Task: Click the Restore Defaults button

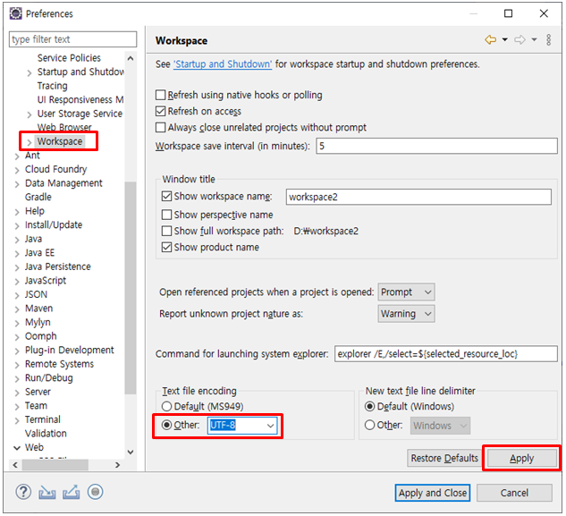Action: tap(444, 458)
